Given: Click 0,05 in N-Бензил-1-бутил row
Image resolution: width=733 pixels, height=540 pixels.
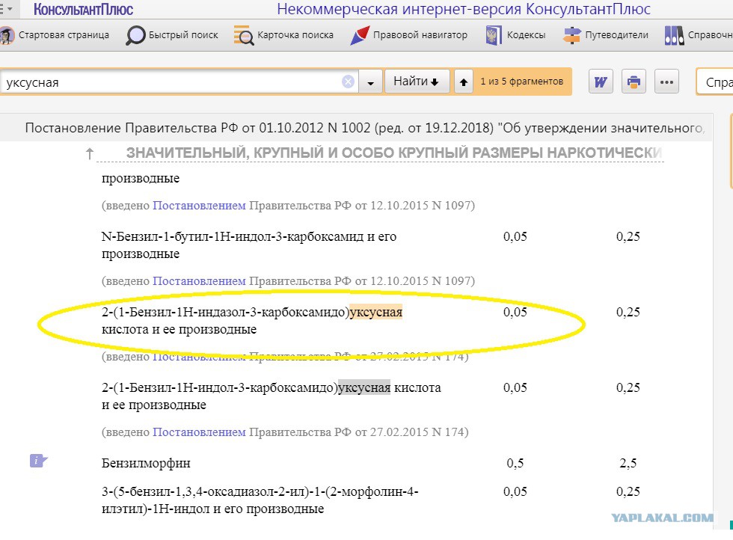Looking at the screenshot, I should click(x=515, y=236).
